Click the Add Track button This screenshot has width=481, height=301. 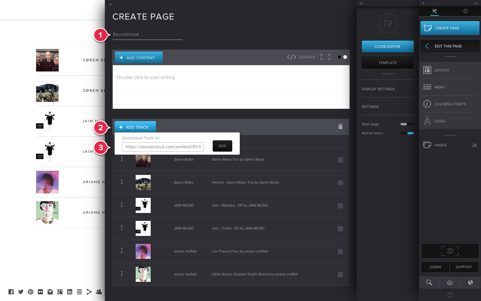click(135, 127)
